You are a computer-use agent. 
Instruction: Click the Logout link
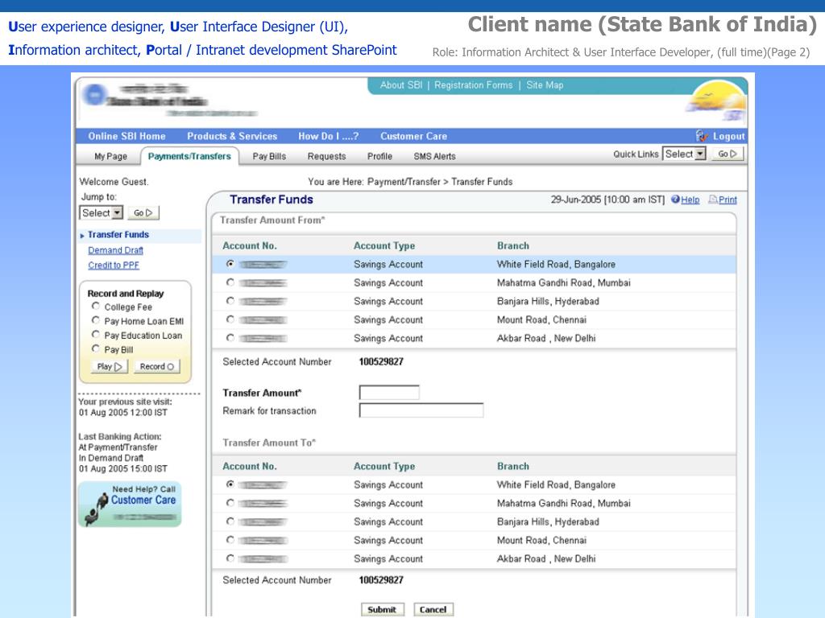728,136
